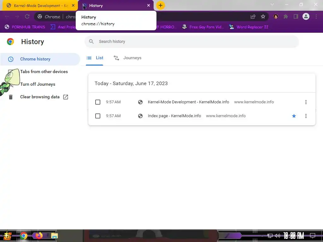This screenshot has height=242, width=323.
Task: Toggle the side panel icon
Action: (x=296, y=16)
